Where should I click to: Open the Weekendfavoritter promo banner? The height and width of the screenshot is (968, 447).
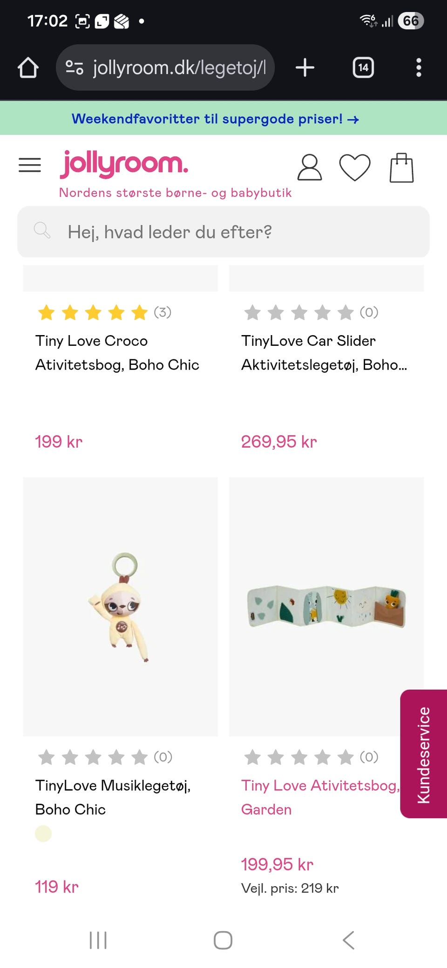coord(215,119)
